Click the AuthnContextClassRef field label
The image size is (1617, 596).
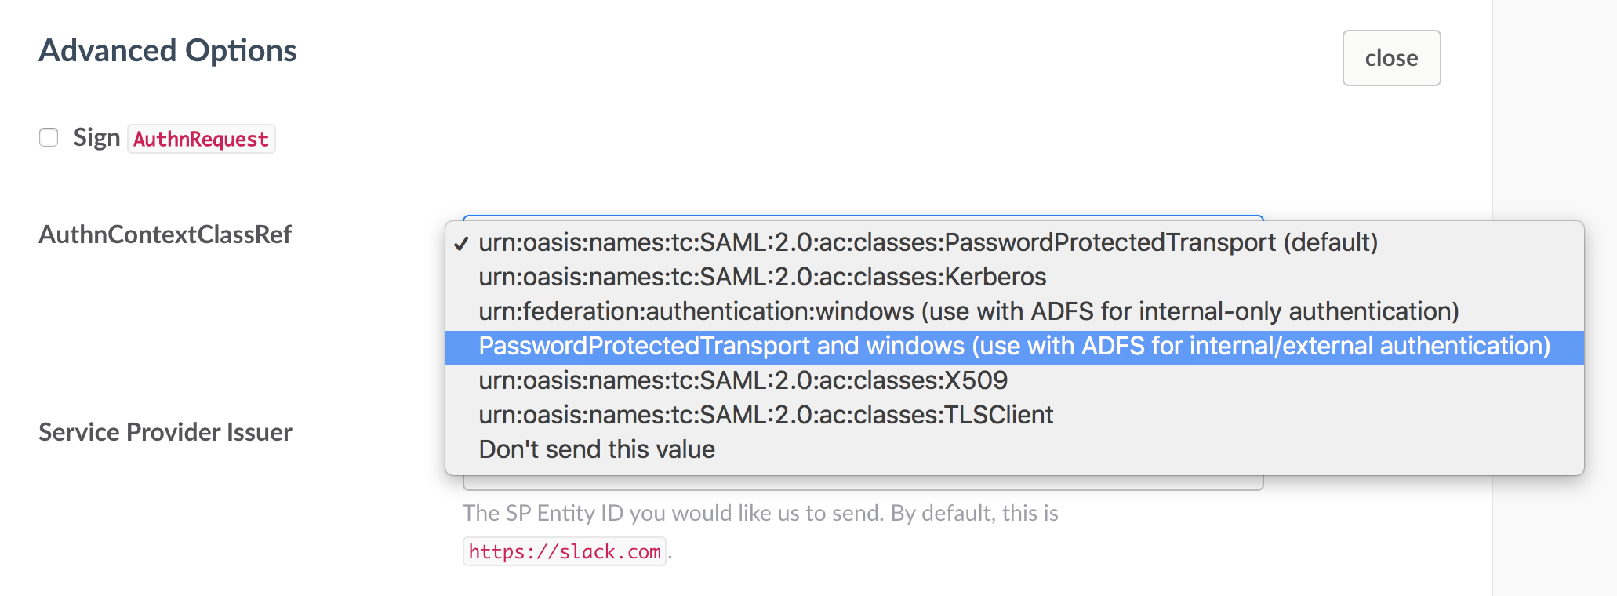[165, 234]
